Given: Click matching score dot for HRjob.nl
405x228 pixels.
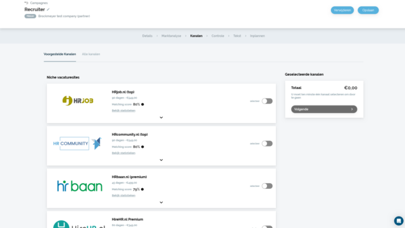Looking at the screenshot, I should [142, 104].
